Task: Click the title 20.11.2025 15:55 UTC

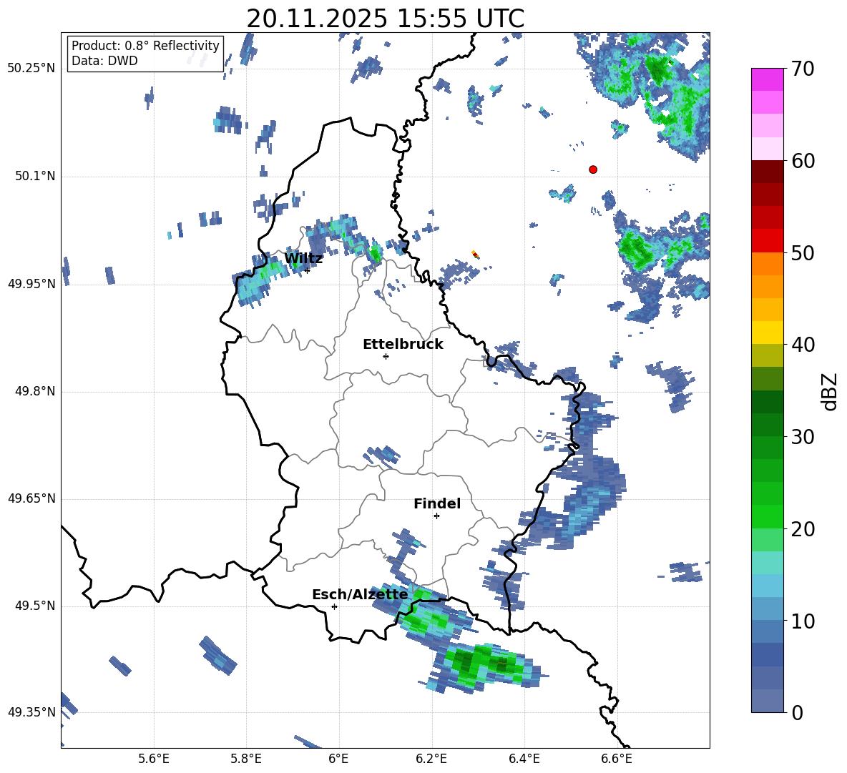Action: coord(385,19)
